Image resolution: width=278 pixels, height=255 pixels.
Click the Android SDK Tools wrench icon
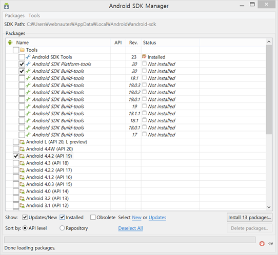28,57
